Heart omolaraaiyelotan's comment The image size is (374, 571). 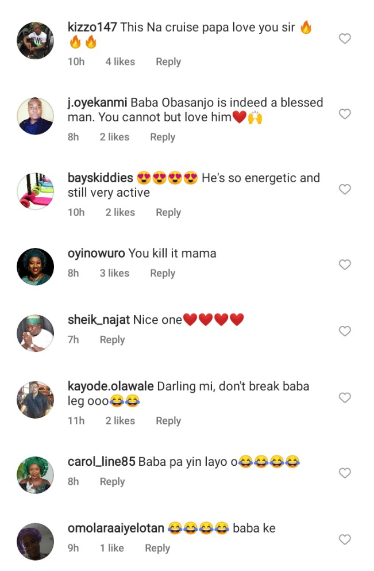(344, 539)
